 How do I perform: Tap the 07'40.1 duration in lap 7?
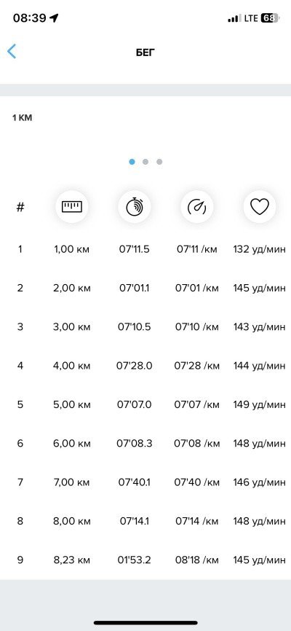click(135, 482)
